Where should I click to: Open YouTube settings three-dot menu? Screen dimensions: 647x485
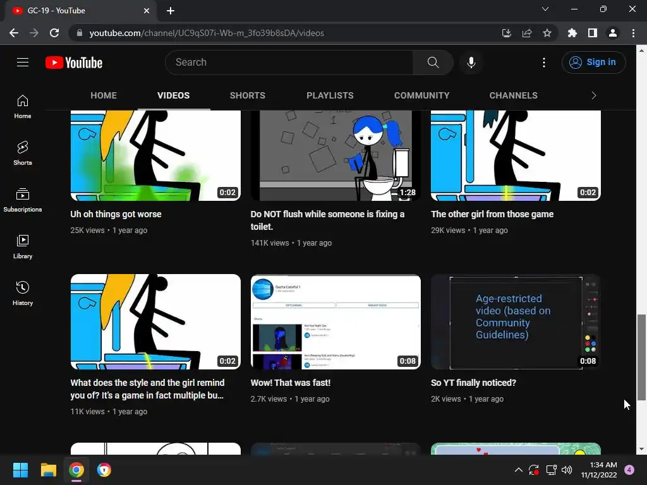(544, 63)
